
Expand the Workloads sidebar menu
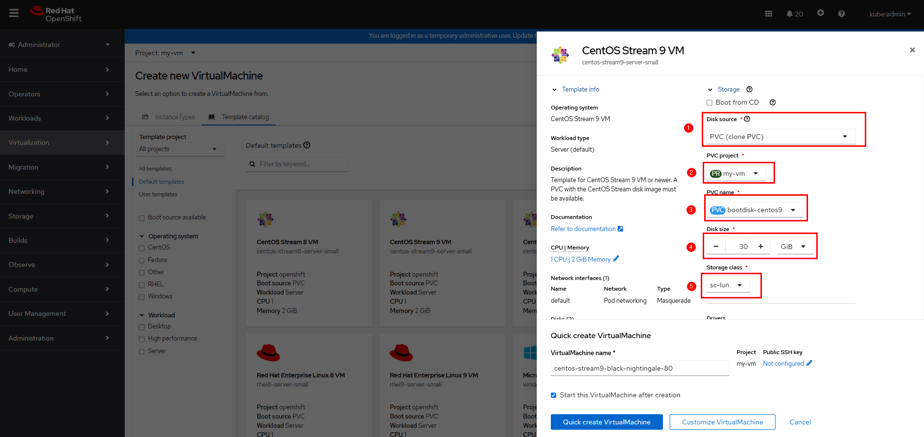click(x=62, y=118)
